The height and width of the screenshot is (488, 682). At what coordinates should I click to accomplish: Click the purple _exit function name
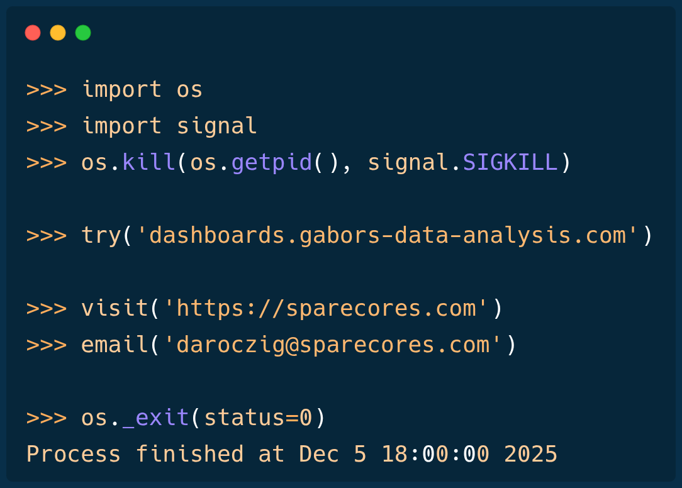156,418
